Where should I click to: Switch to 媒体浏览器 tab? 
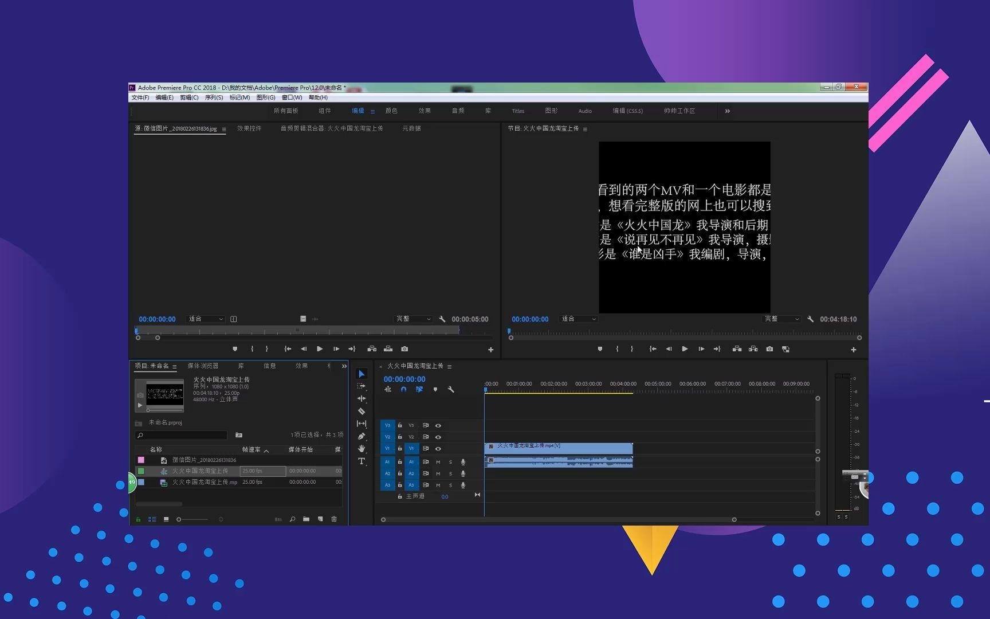pyautogui.click(x=203, y=366)
